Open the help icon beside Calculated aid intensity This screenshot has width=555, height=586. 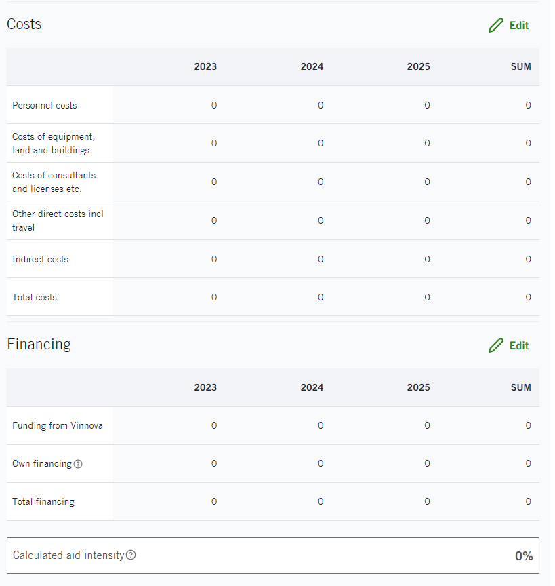pos(131,555)
